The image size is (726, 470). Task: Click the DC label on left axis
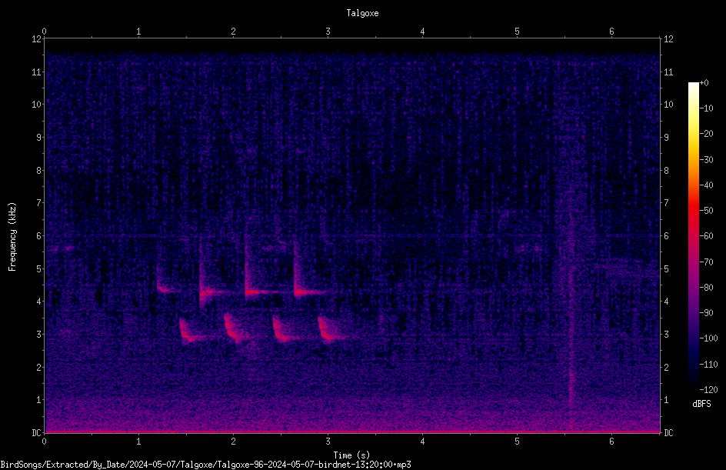point(36,433)
